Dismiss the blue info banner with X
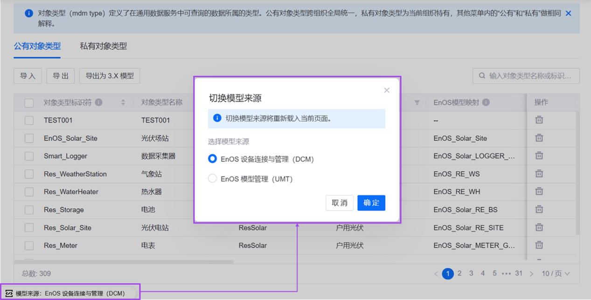The image size is (591, 300). 568,14
